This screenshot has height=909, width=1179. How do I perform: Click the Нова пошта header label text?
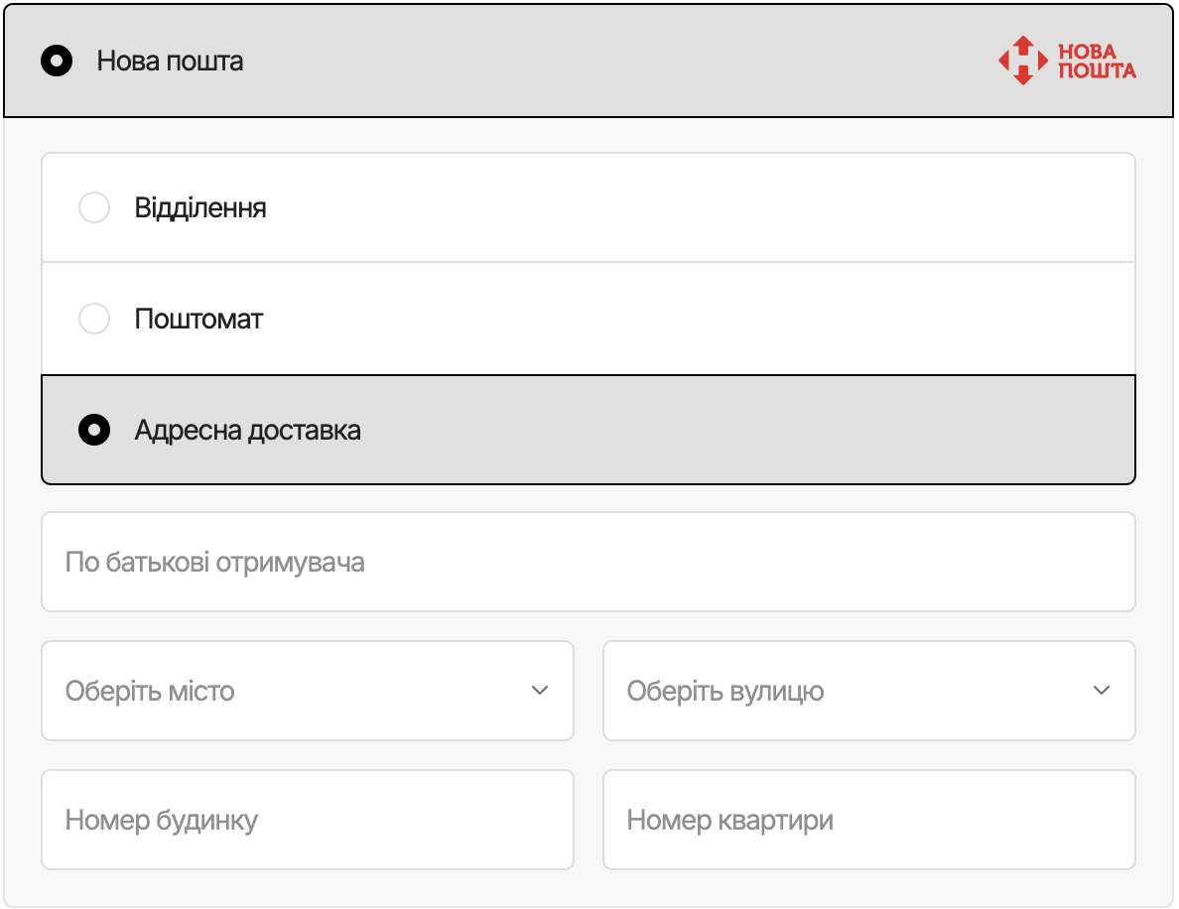[170, 62]
